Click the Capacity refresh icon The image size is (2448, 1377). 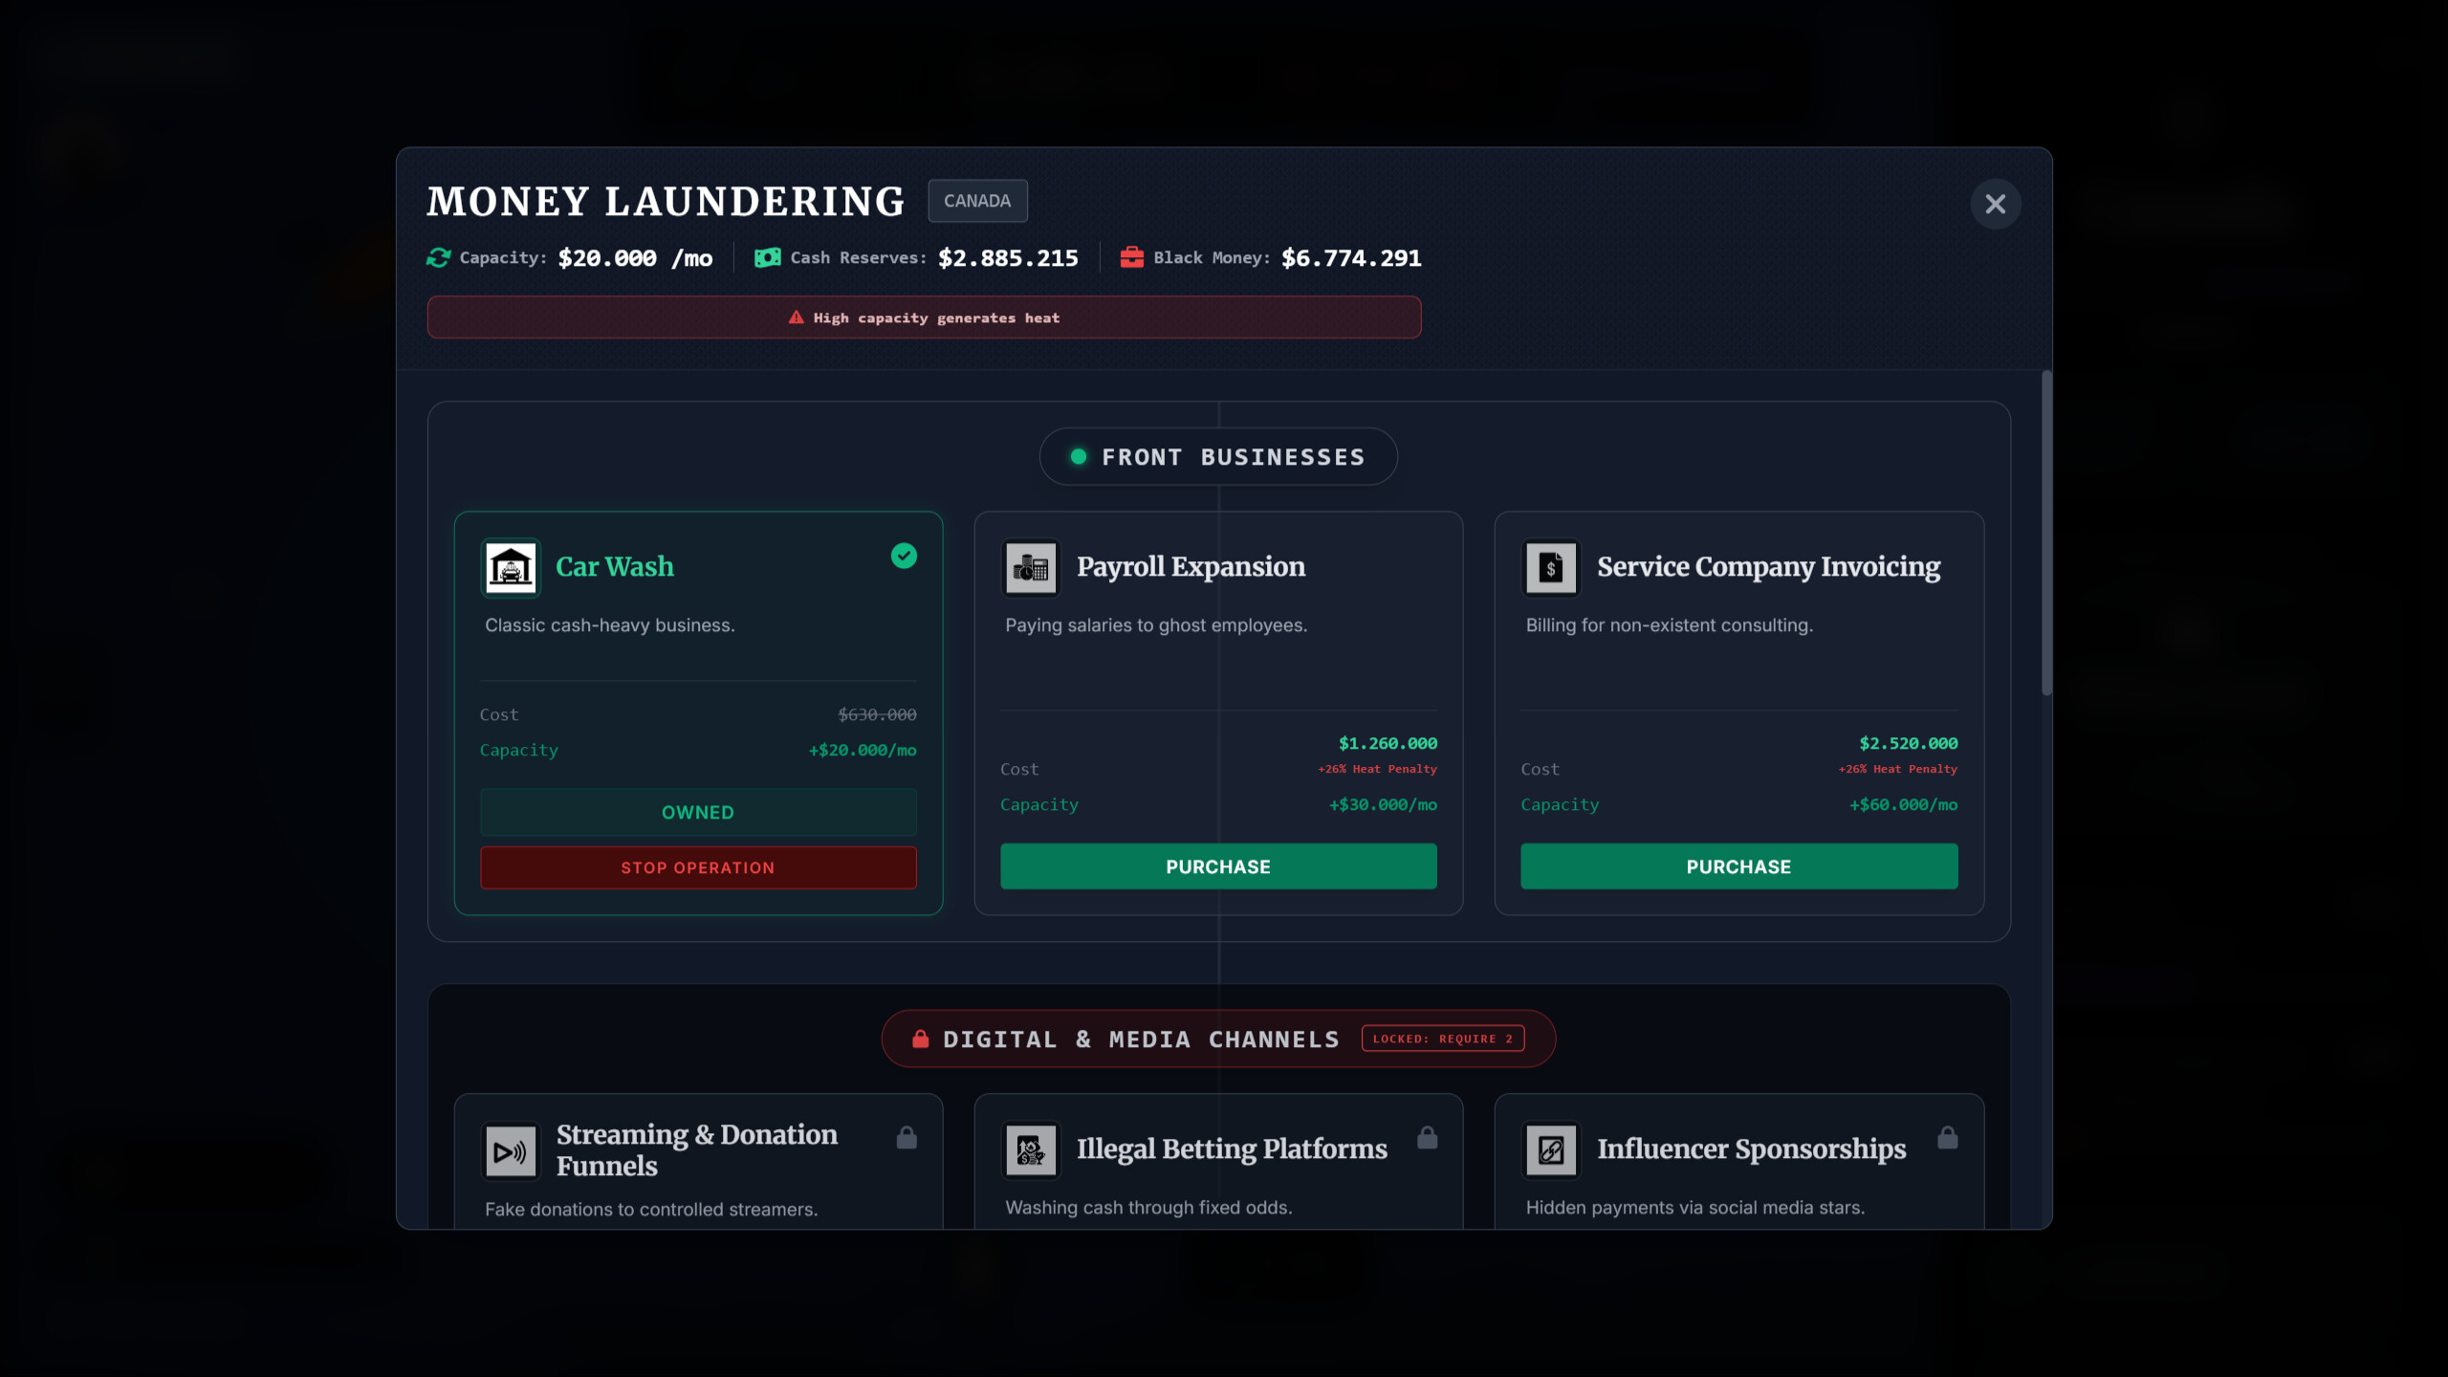(438, 256)
